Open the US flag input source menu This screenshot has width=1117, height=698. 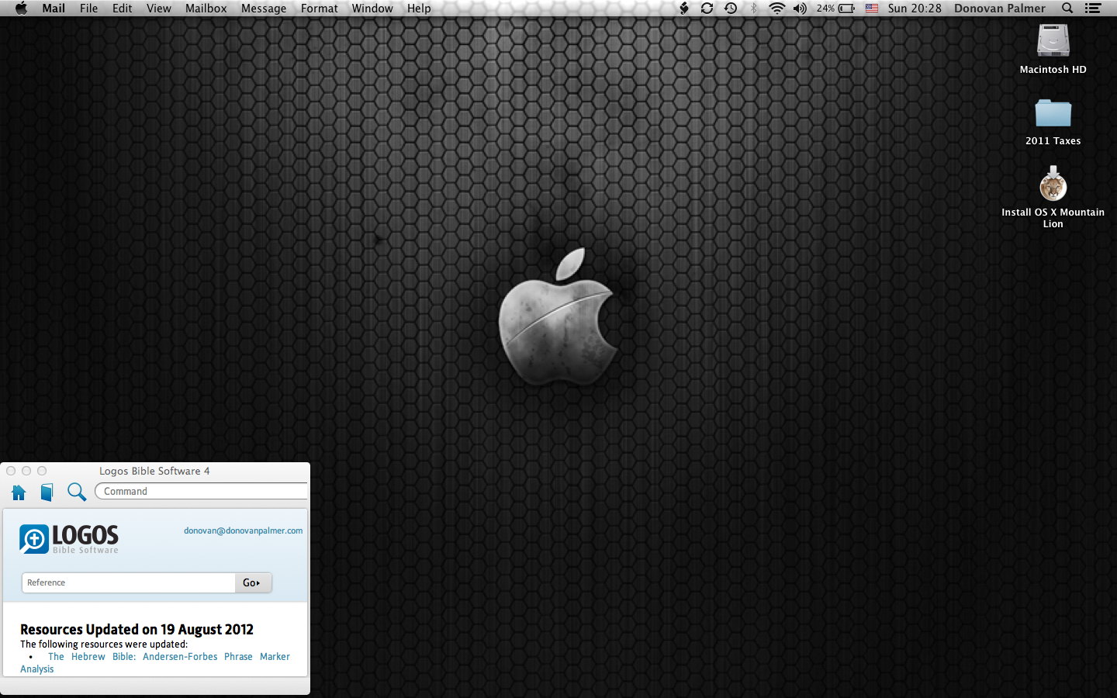click(872, 9)
